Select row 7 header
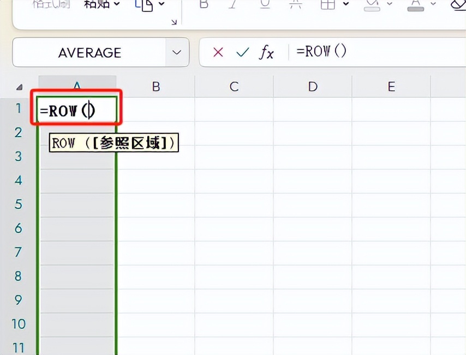This screenshot has width=466, height=355. click(x=19, y=253)
